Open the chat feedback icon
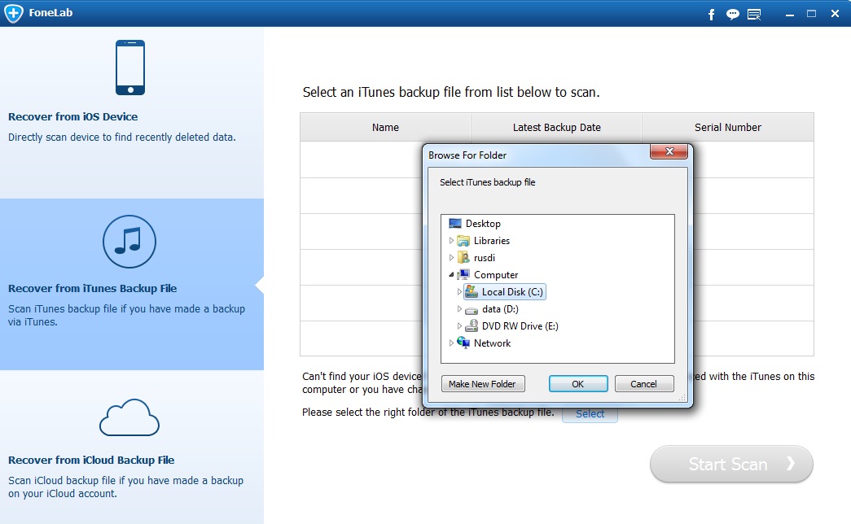 click(x=733, y=14)
